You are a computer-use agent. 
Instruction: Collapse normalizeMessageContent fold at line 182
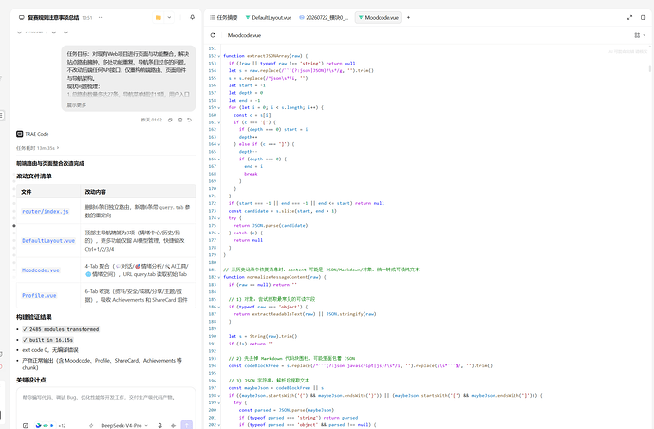point(219,277)
